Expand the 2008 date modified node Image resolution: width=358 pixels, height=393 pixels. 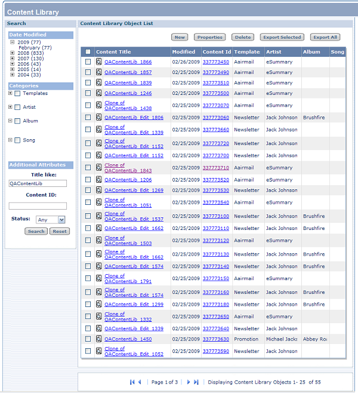pyautogui.click(x=12, y=53)
